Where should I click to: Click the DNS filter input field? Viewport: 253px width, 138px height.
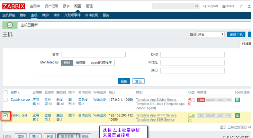192,55
